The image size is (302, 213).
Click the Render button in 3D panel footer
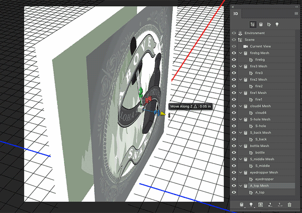pos(261,205)
